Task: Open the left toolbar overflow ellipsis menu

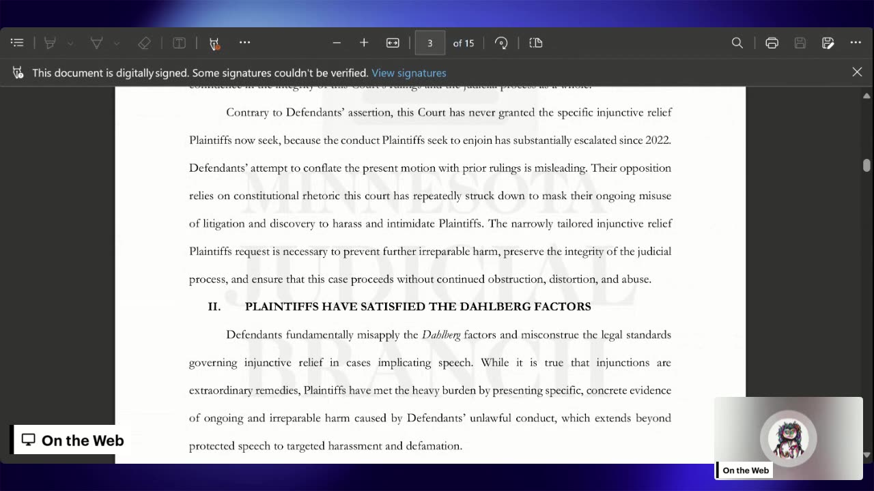Action: [244, 43]
